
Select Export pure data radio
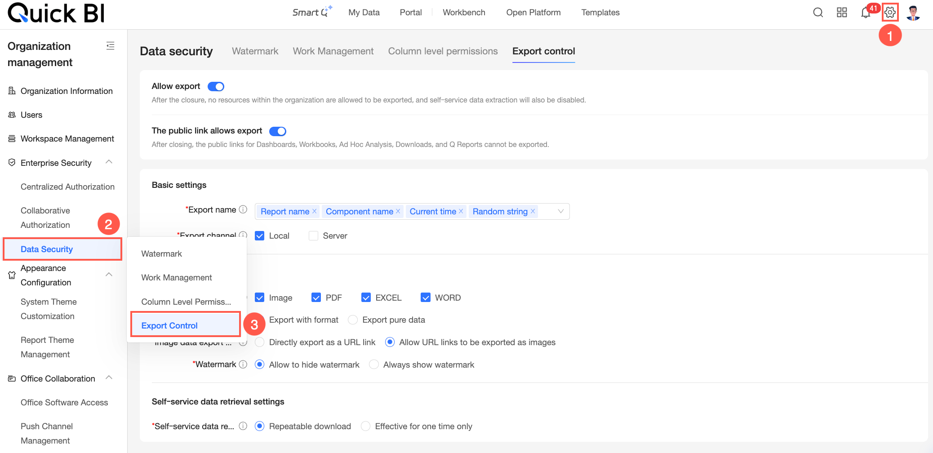(x=353, y=320)
